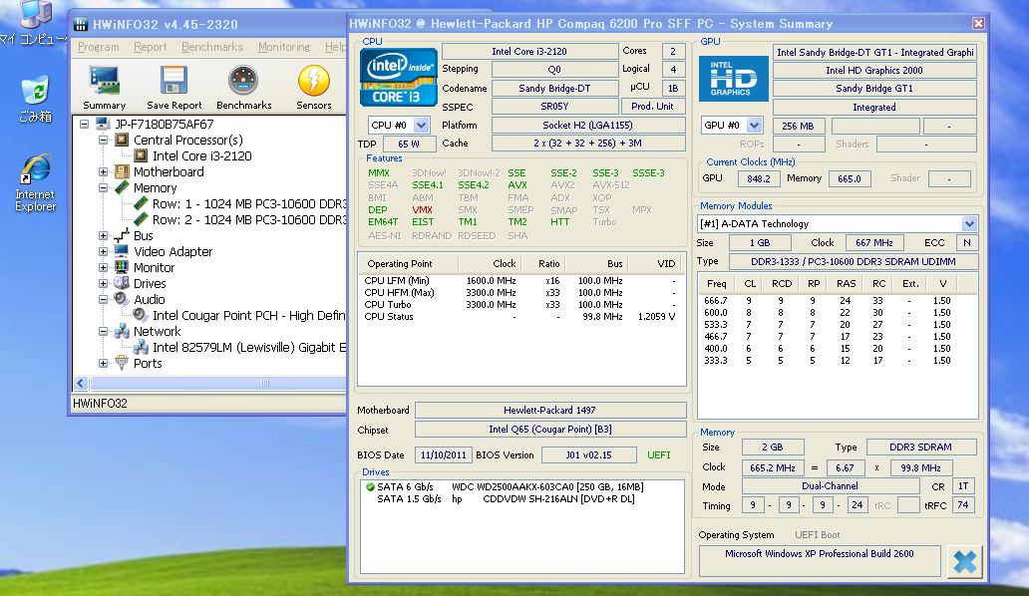This screenshot has width=1029, height=596.
Task: Select the Ports tree item
Action: click(x=147, y=363)
